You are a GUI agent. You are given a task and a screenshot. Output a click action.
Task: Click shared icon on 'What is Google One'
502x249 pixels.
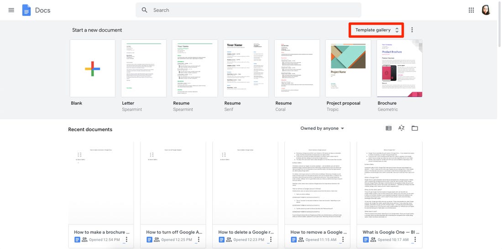tap(373, 239)
